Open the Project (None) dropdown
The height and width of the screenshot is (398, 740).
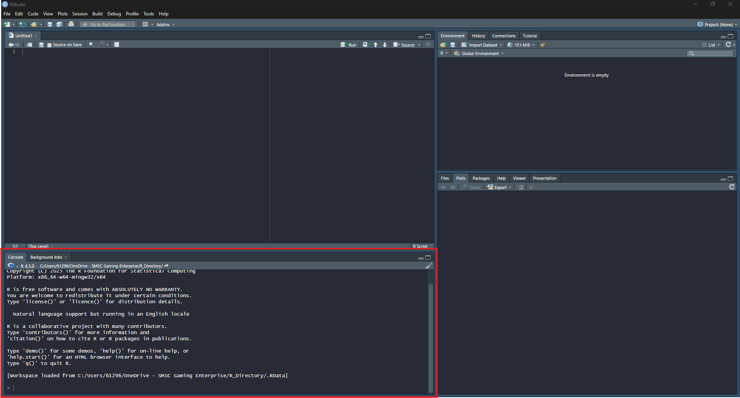717,25
